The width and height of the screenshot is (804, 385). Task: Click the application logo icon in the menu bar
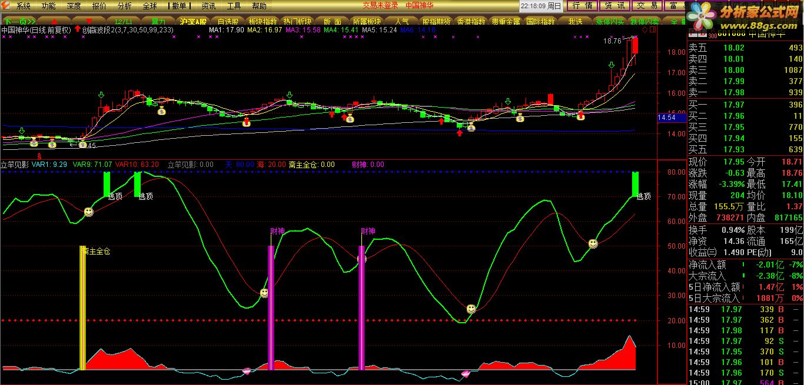click(x=6, y=6)
